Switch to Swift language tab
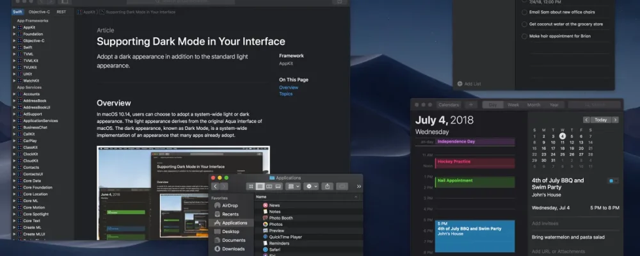Image resolution: width=640 pixels, height=256 pixels. [x=17, y=12]
